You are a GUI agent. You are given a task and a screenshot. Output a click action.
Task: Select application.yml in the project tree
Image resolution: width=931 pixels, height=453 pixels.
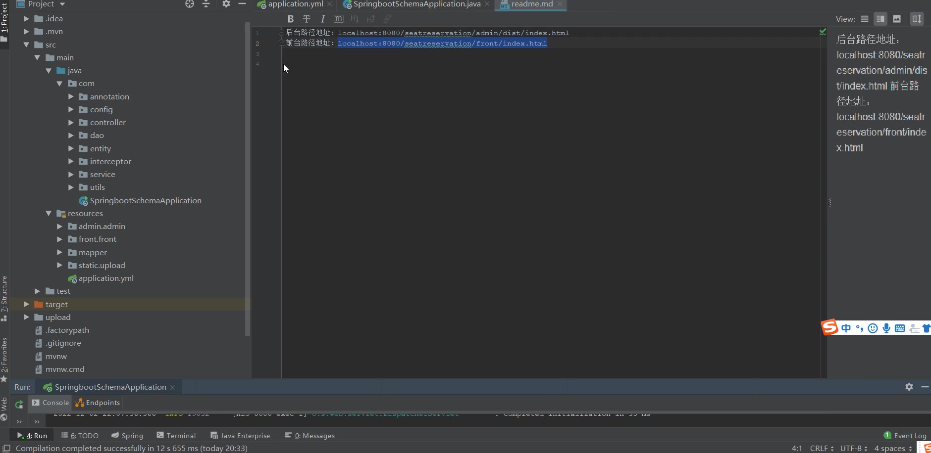pyautogui.click(x=106, y=278)
